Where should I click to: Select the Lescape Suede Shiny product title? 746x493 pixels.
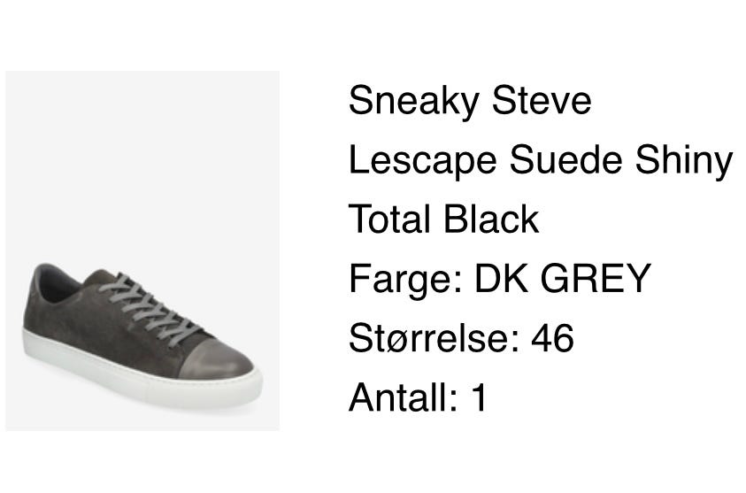pyautogui.click(x=541, y=160)
